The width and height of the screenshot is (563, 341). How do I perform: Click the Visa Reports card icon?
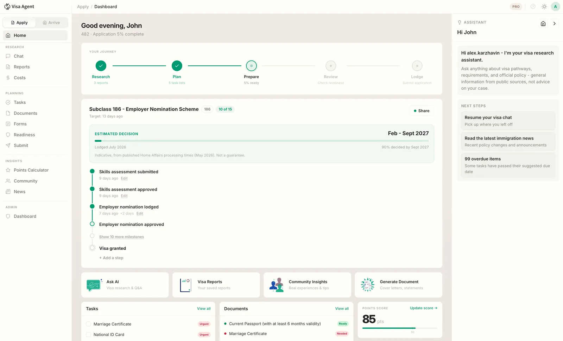tap(185, 285)
